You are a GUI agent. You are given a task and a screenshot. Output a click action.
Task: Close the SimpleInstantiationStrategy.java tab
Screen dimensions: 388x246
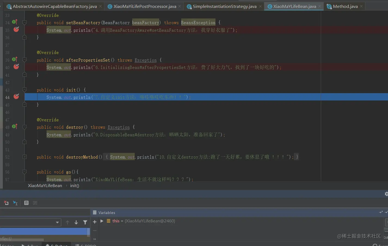(260, 6)
